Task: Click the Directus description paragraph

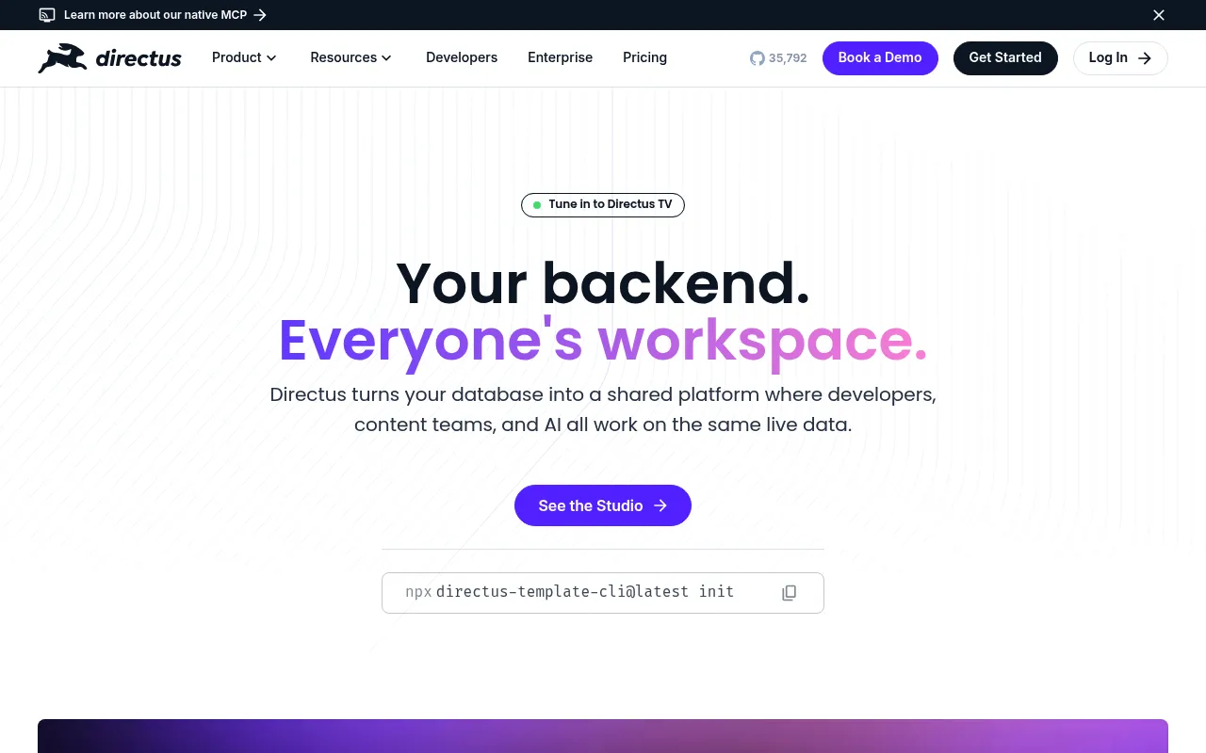Action: pos(603,409)
